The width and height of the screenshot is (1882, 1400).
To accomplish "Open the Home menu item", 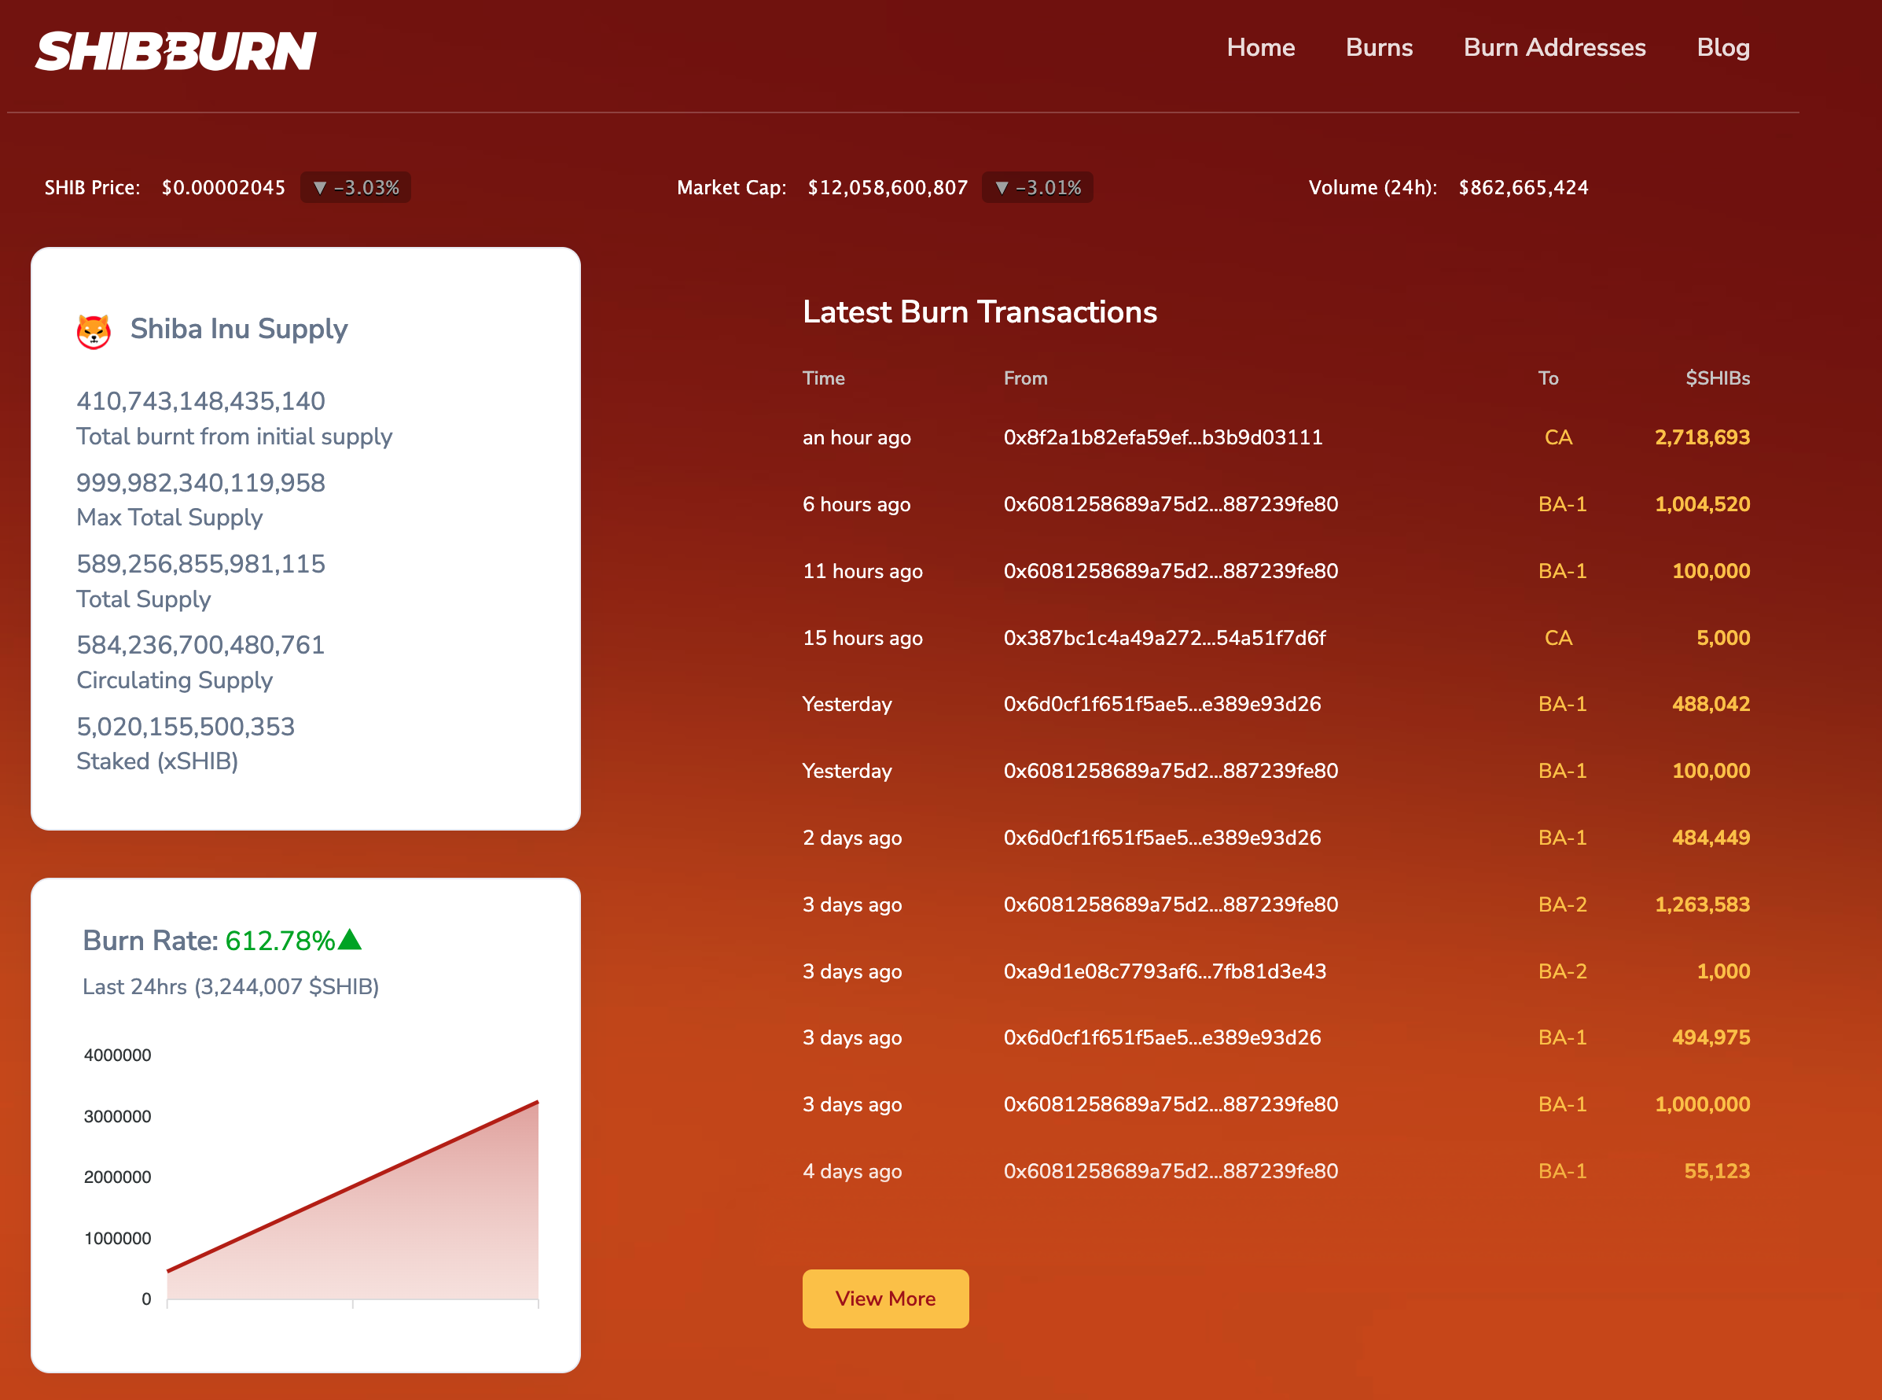I will click(1260, 47).
